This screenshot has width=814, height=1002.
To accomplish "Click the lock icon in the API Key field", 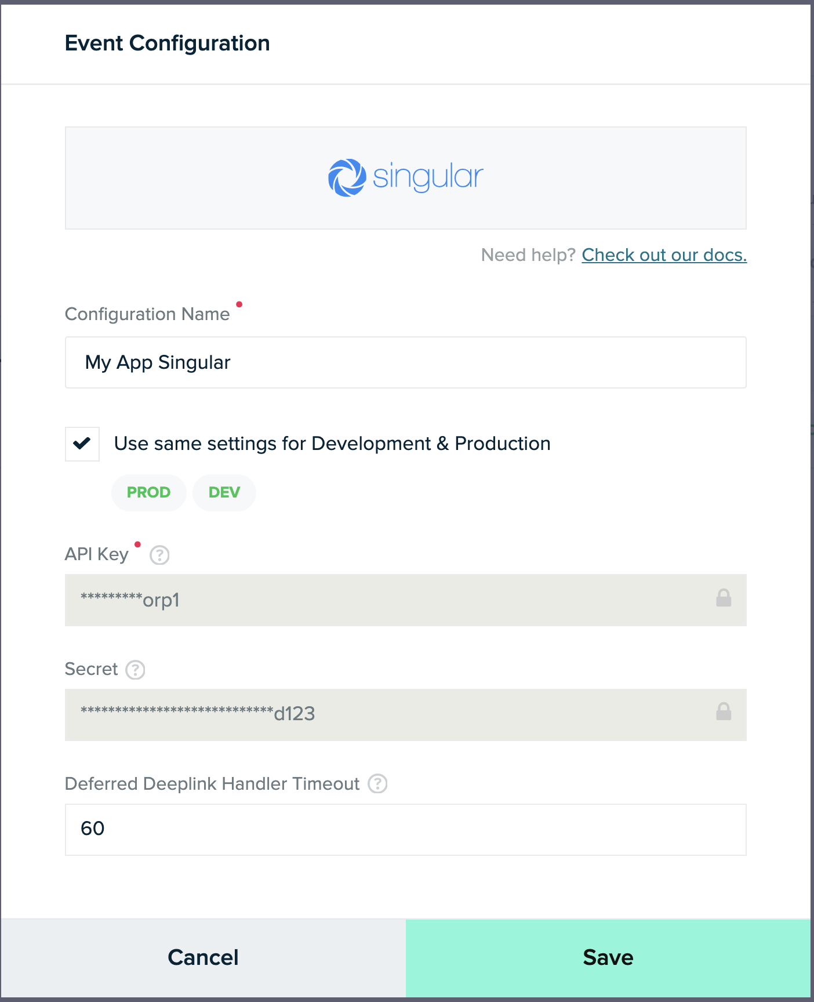I will 723,598.
